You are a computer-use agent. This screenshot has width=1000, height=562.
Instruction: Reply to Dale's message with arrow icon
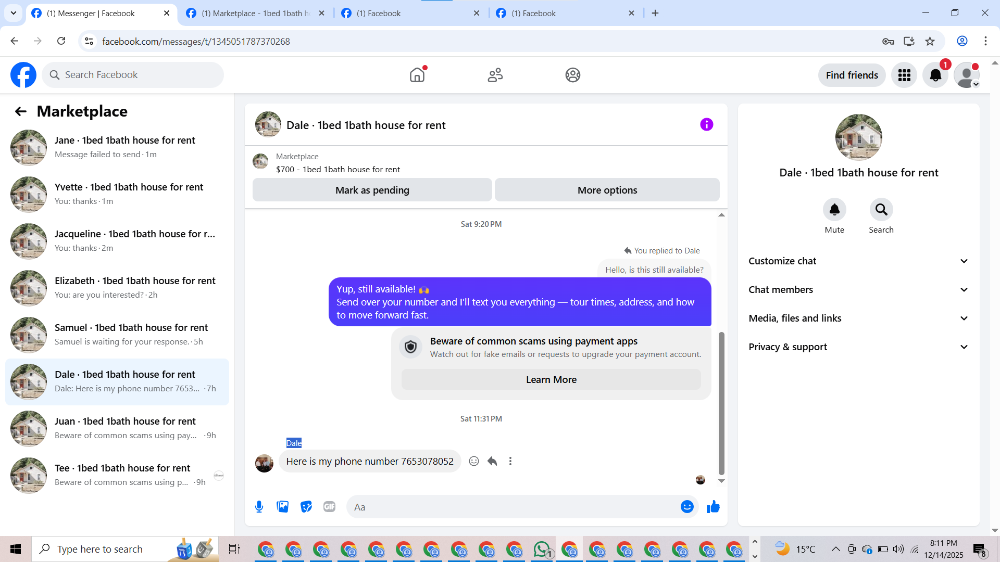[x=492, y=461]
